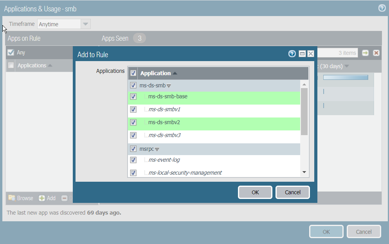
Task: Uncheck the ms-ds-smbv2 checkbox
Action: click(133, 122)
